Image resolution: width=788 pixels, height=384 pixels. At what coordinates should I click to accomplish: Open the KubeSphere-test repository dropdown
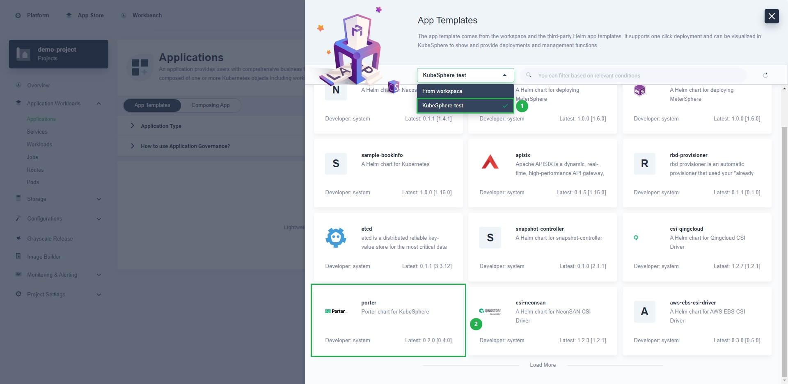tap(465, 75)
